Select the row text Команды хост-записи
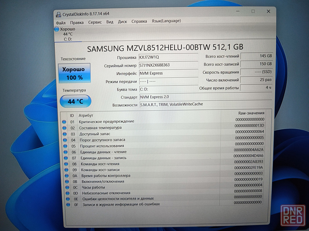The height and width of the screenshot is (231, 309). 100,170
